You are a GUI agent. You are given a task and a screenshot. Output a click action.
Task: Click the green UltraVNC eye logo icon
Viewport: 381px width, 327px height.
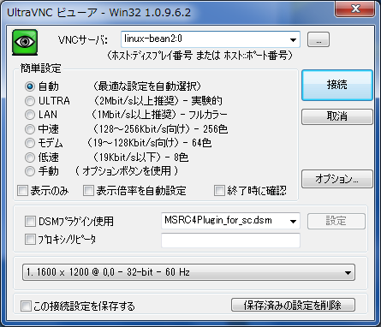[x=25, y=42]
